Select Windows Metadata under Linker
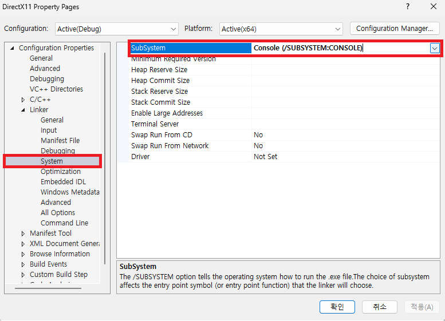This screenshot has width=445, height=321. pyautogui.click(x=70, y=192)
